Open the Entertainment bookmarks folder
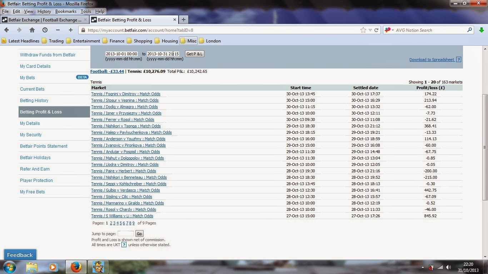This screenshot has height=274, width=488. coord(83,41)
